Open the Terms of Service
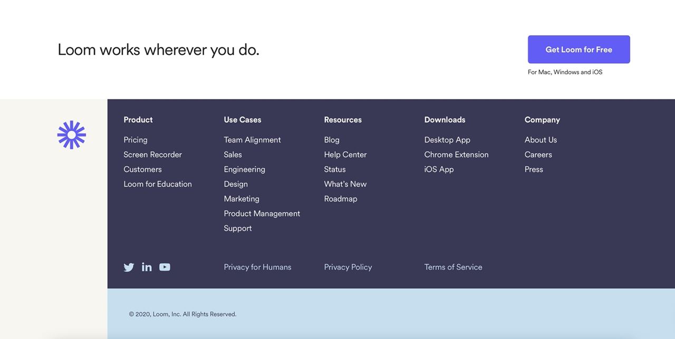The image size is (675, 339). (x=453, y=267)
